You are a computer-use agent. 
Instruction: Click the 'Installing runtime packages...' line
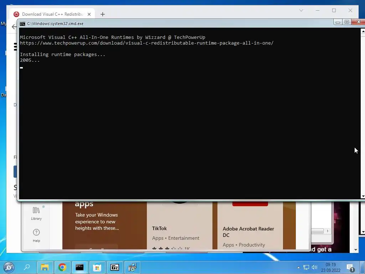tap(63, 55)
